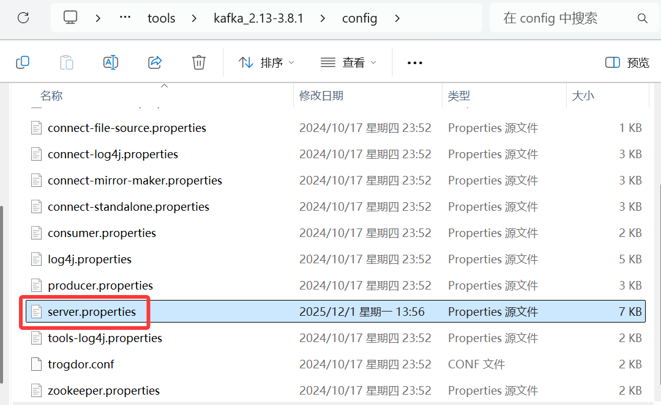This screenshot has width=661, height=405.
Task: Open the hidden path ellipsis in breadcrumb
Action: click(x=125, y=18)
